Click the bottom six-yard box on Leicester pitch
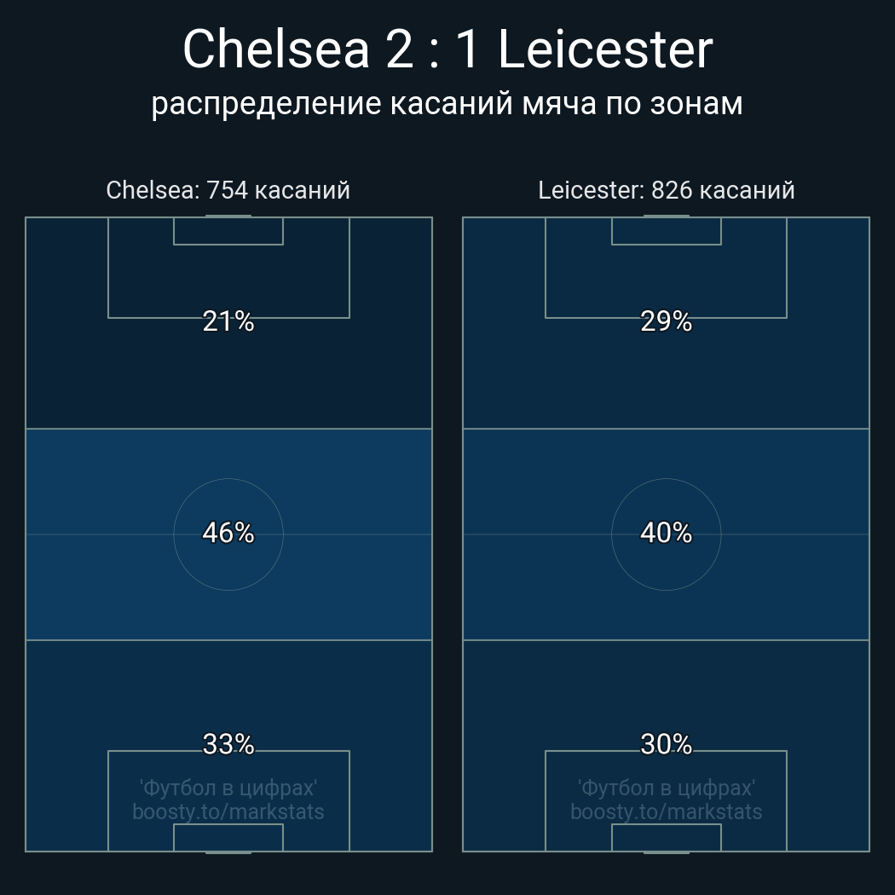895x895 pixels. point(666,837)
